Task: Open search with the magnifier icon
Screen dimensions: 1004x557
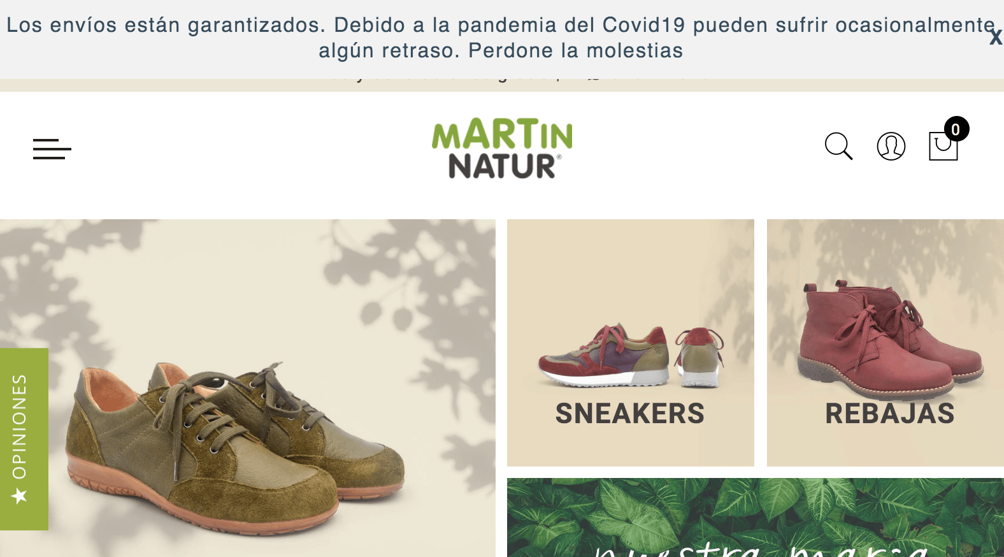Action: (x=838, y=146)
